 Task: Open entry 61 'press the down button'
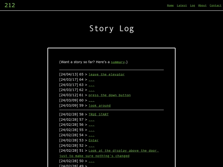tap(109, 95)
